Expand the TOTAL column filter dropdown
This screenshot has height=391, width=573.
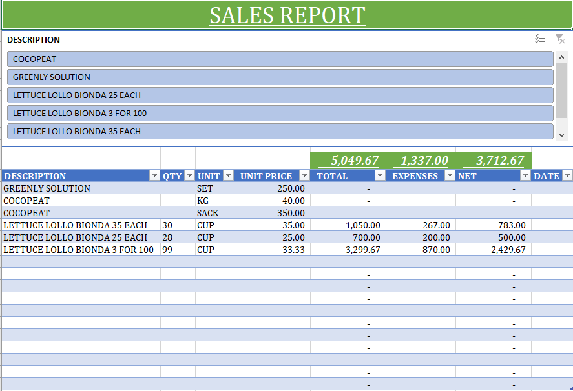380,176
